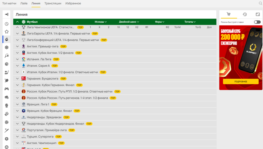Click the football icon in Футбол header
This screenshot has width=263, height=149.
[23, 22]
